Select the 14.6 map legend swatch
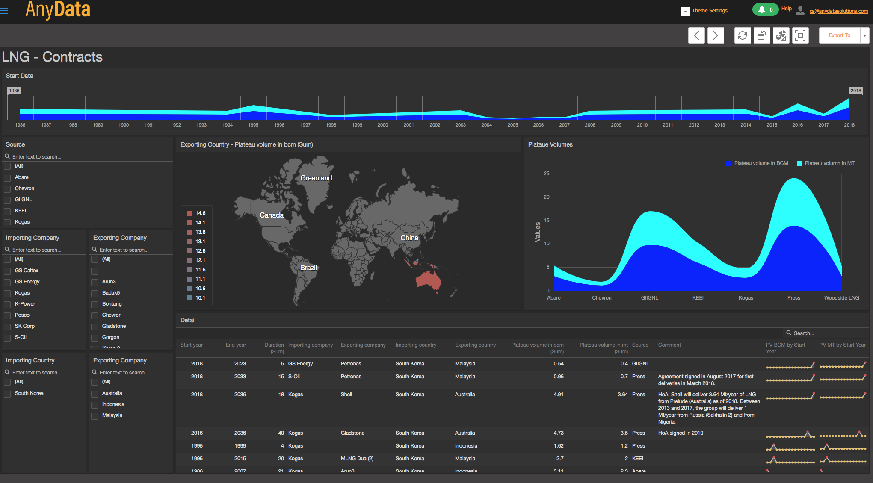 pos(190,213)
